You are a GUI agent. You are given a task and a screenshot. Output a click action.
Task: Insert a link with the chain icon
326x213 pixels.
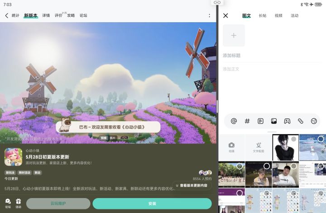pyautogui.click(x=301, y=121)
